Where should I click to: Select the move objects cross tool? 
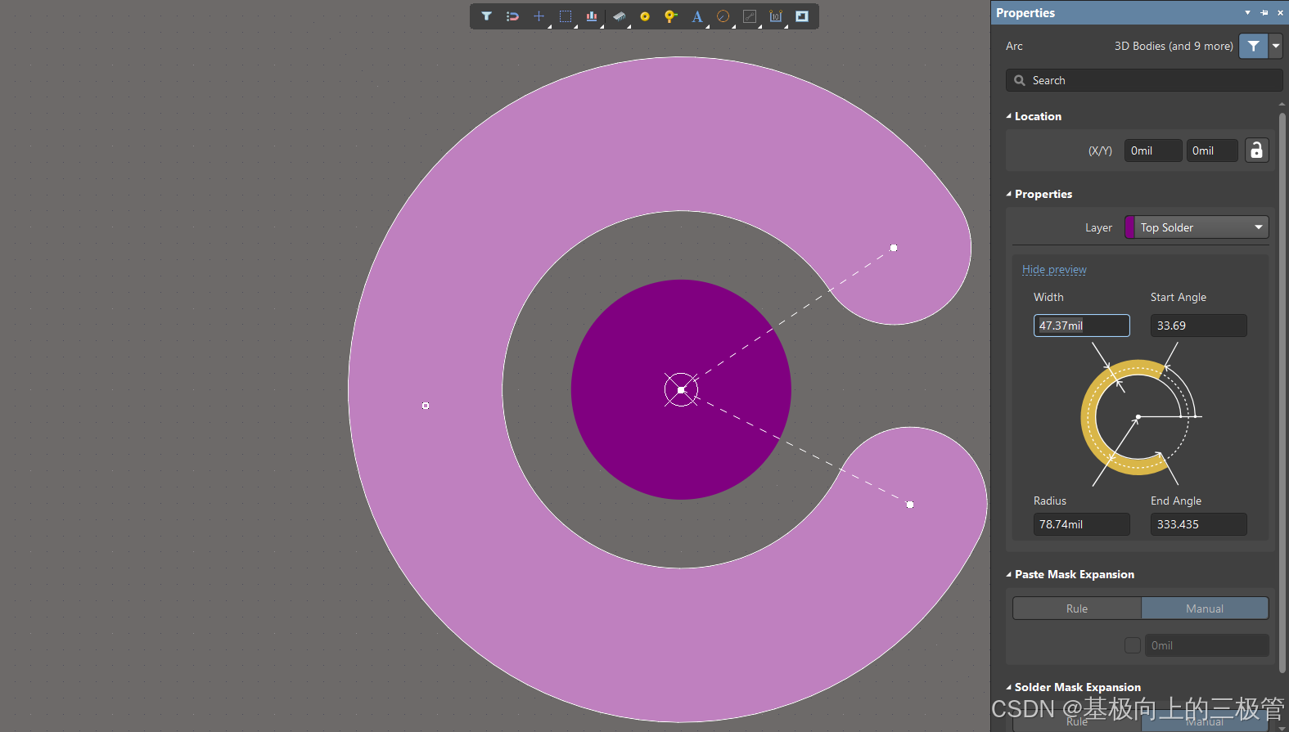pos(539,16)
